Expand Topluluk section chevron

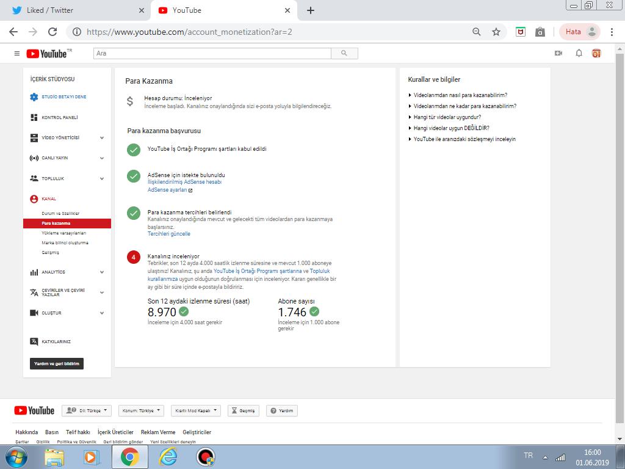(102, 178)
